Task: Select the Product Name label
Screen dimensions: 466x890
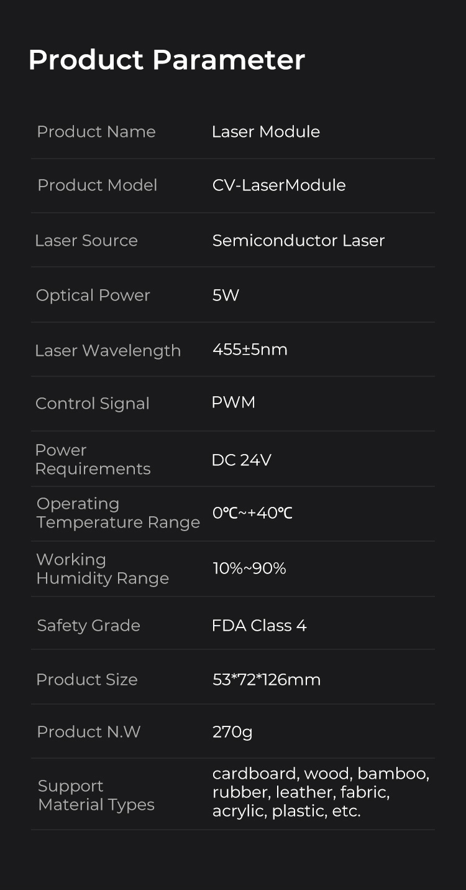Action: pos(96,132)
